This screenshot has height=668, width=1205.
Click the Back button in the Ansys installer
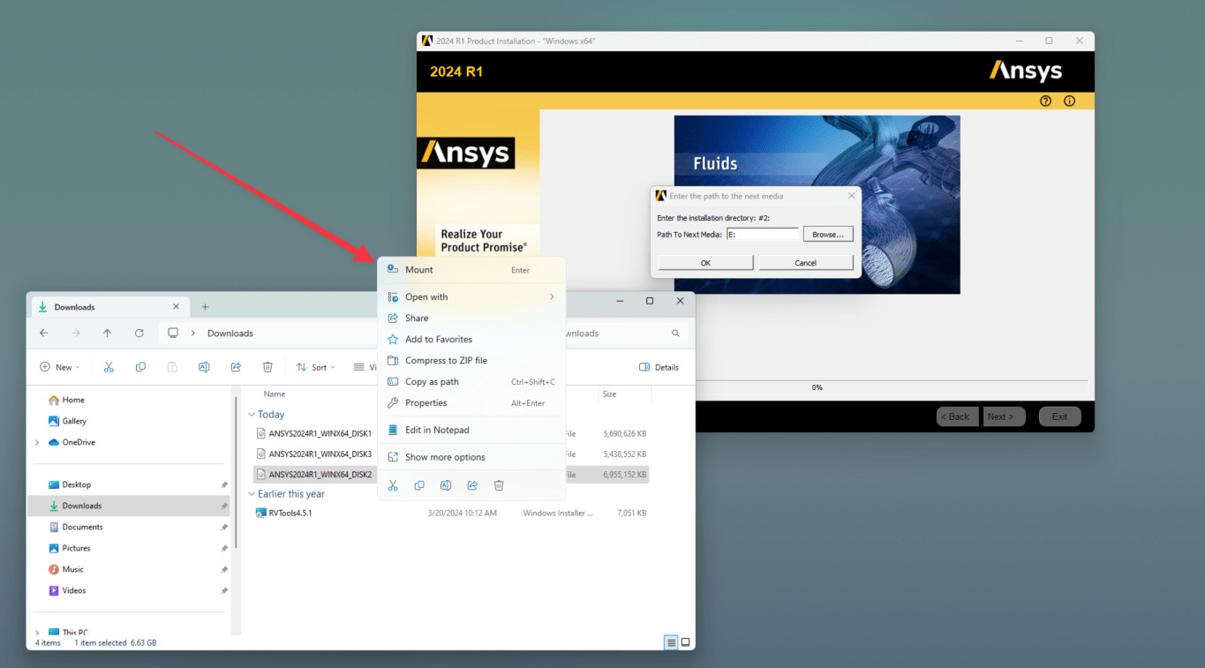pos(957,417)
